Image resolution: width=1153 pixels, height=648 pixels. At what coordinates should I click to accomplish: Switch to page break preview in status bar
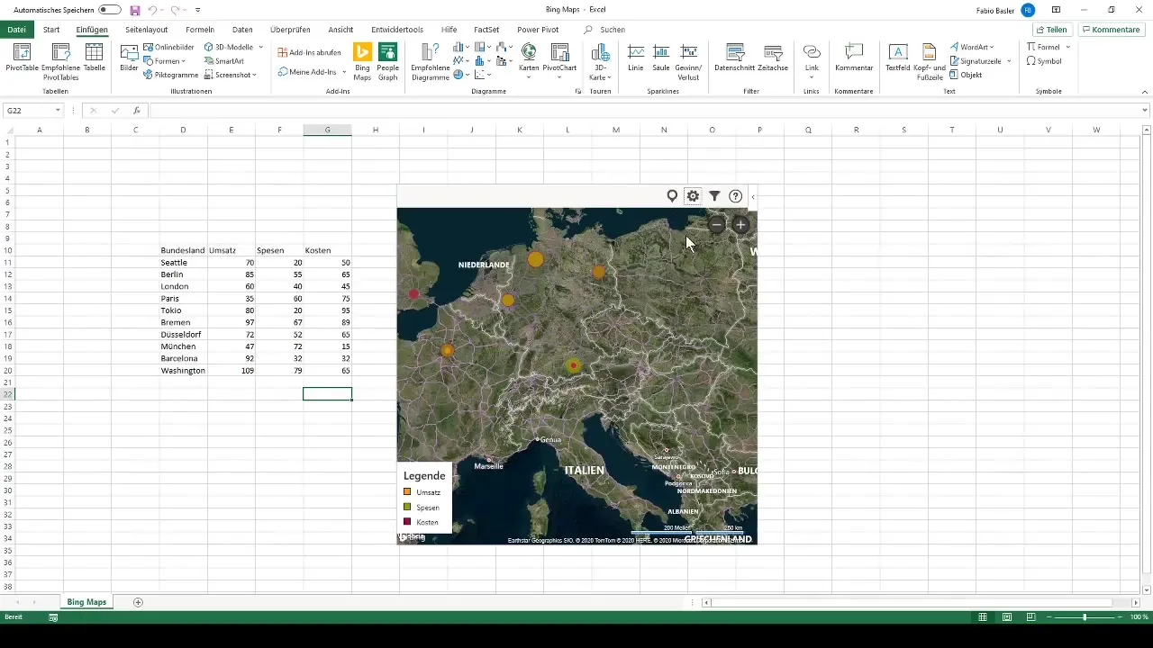(1030, 617)
